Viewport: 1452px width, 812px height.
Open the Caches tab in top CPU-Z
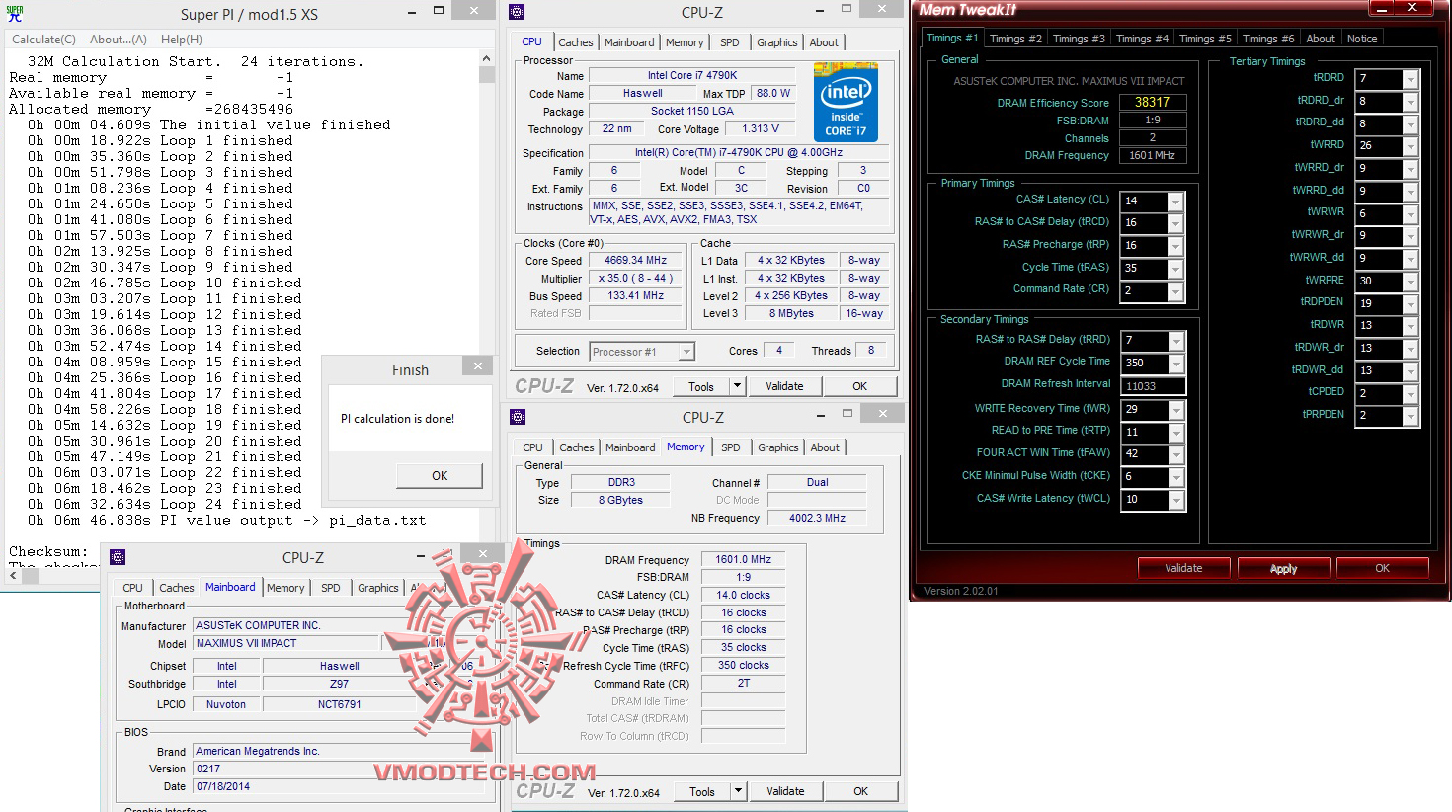click(576, 42)
